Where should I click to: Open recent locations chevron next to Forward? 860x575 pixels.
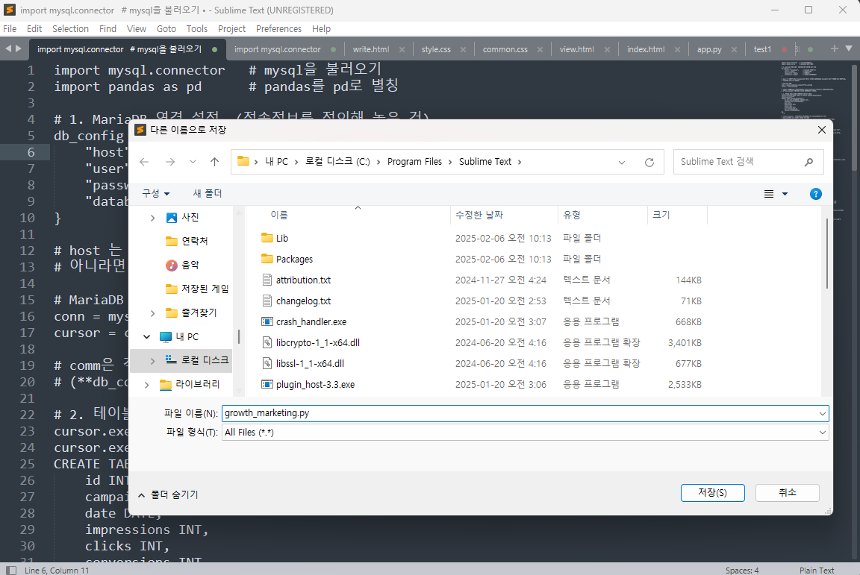pyautogui.click(x=193, y=162)
